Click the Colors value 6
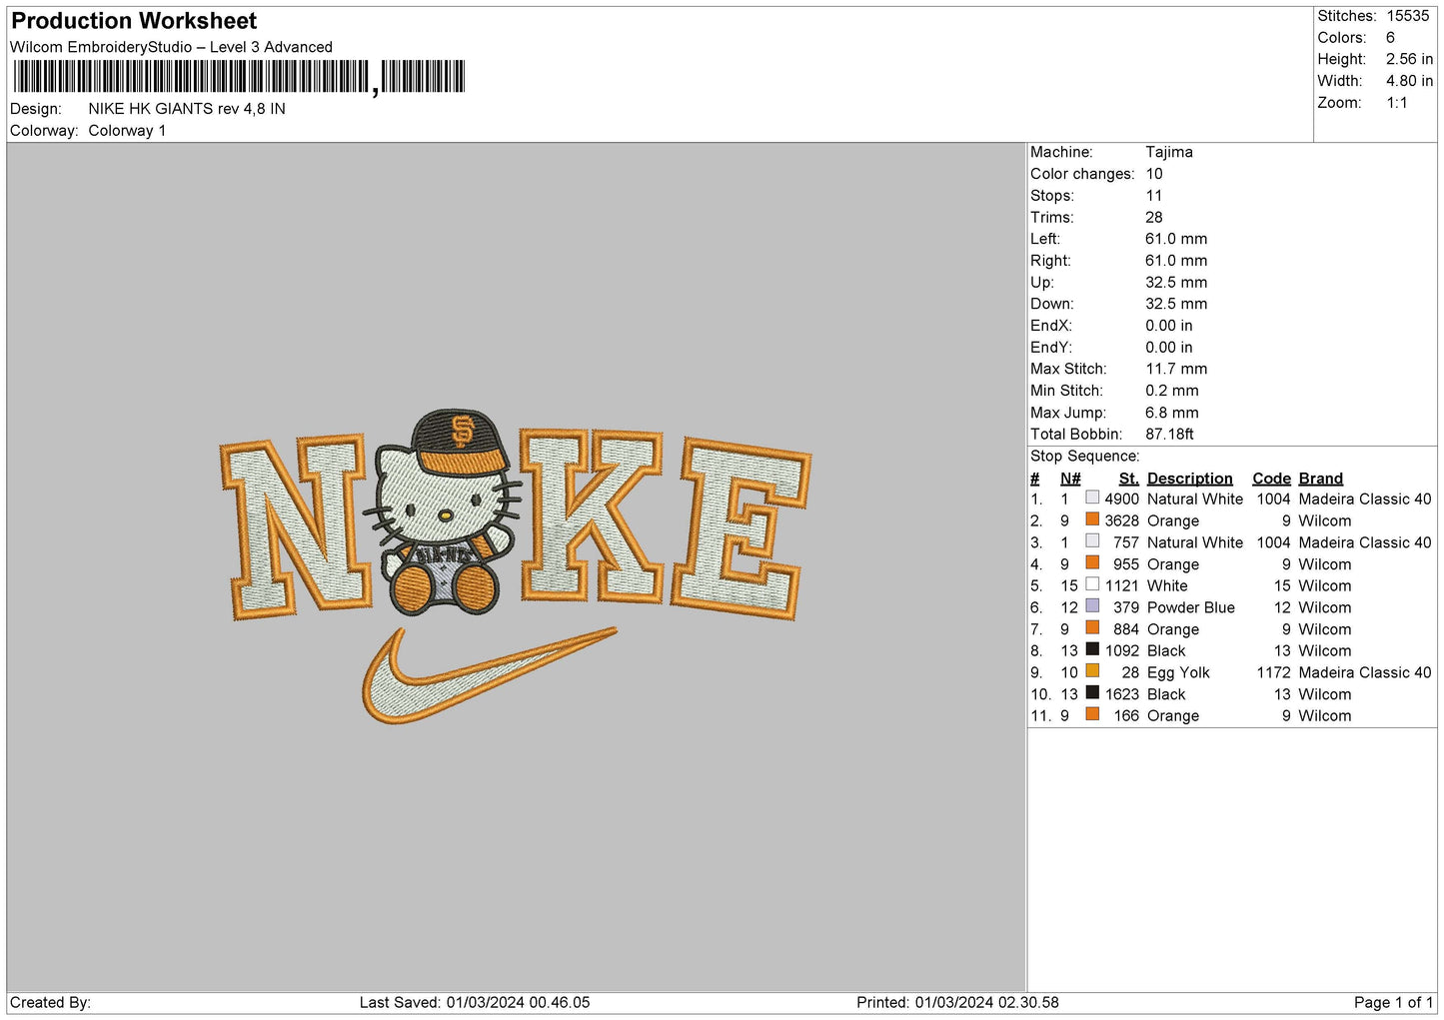The width and height of the screenshot is (1444, 1020). point(1390,38)
